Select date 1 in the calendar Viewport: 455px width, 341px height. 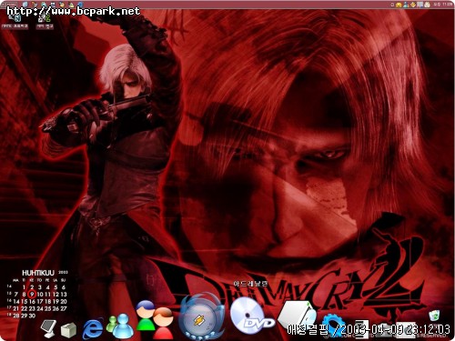point(24,287)
